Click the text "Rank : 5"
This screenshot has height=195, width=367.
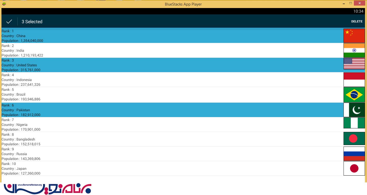[x=8, y=90]
